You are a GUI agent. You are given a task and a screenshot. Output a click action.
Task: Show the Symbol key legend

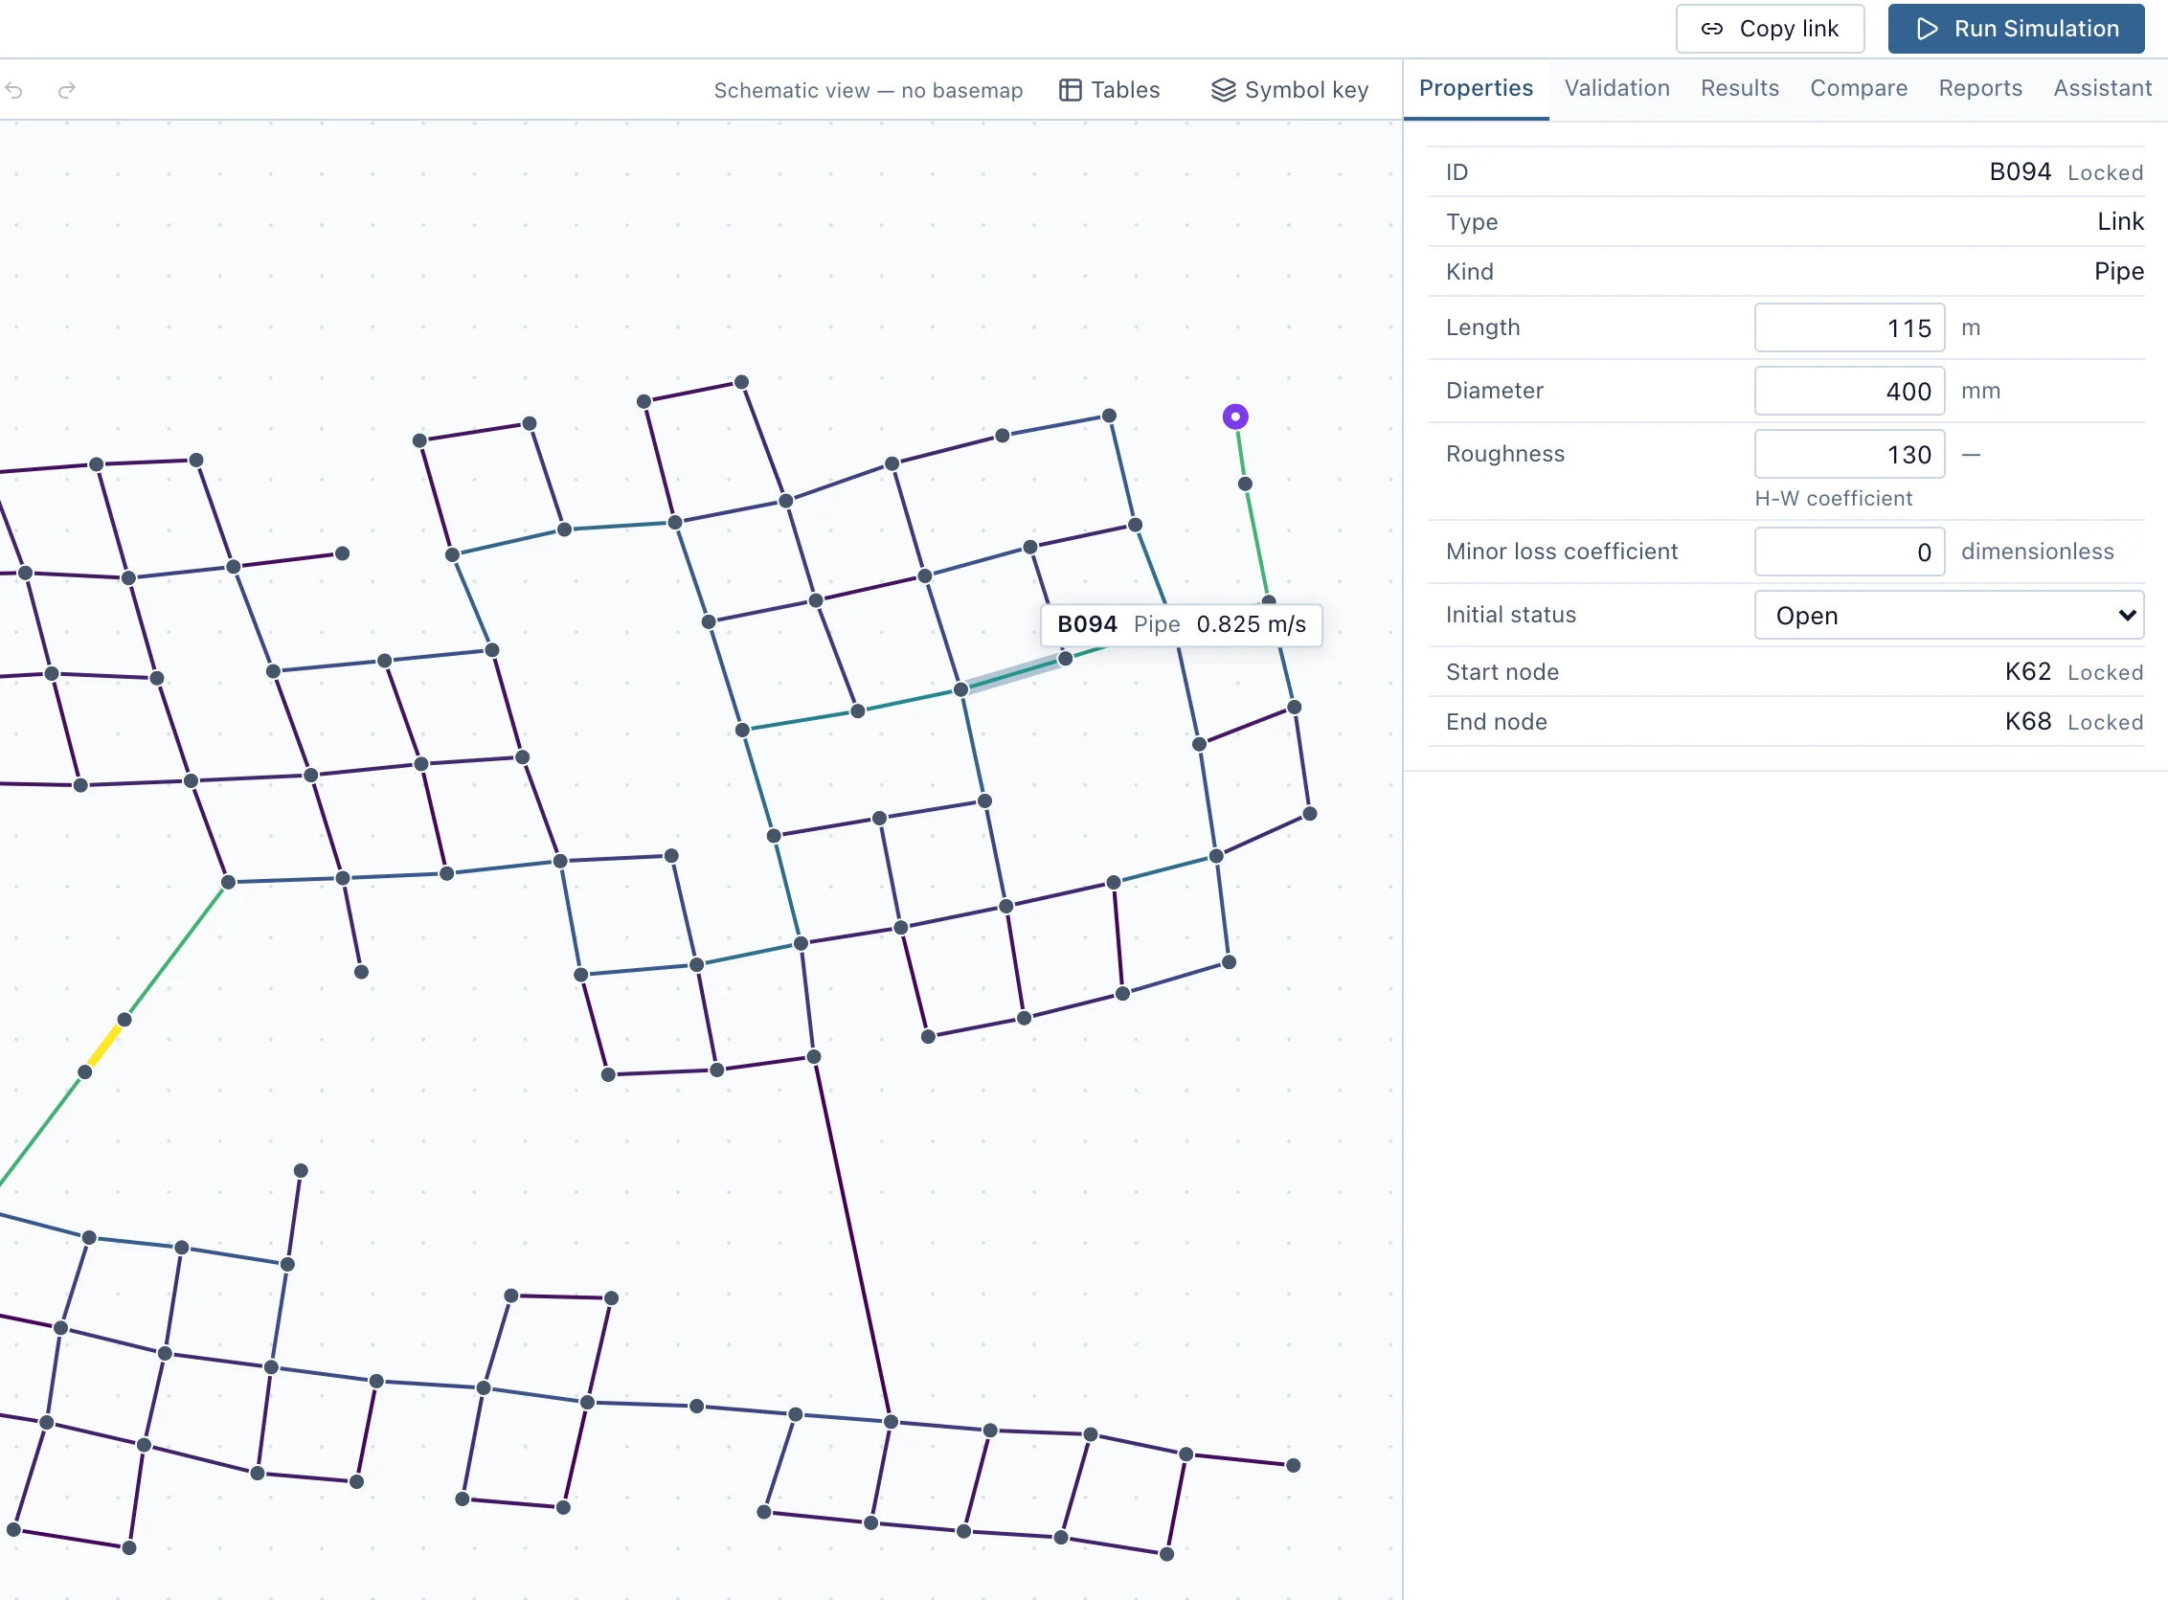coord(1289,90)
